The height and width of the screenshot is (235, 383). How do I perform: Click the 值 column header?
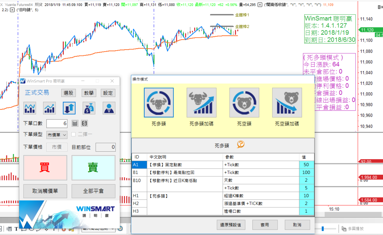pos(306,157)
